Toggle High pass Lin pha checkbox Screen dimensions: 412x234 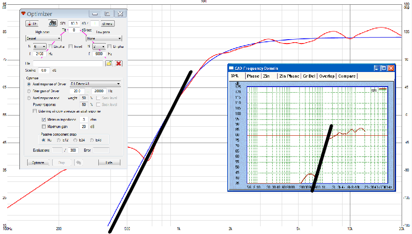(x=50, y=47)
